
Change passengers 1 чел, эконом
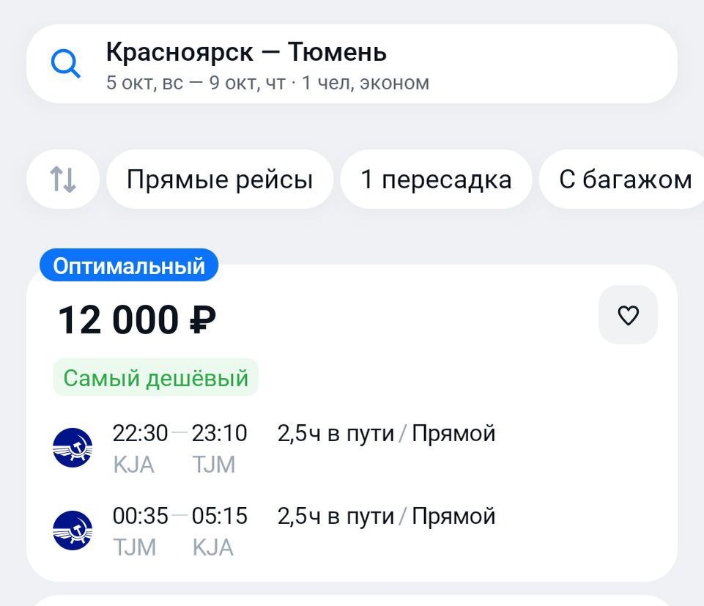(x=366, y=83)
